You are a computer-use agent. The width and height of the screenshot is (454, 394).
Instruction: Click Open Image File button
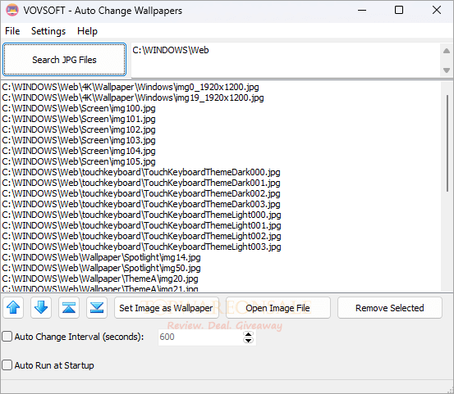click(x=278, y=308)
